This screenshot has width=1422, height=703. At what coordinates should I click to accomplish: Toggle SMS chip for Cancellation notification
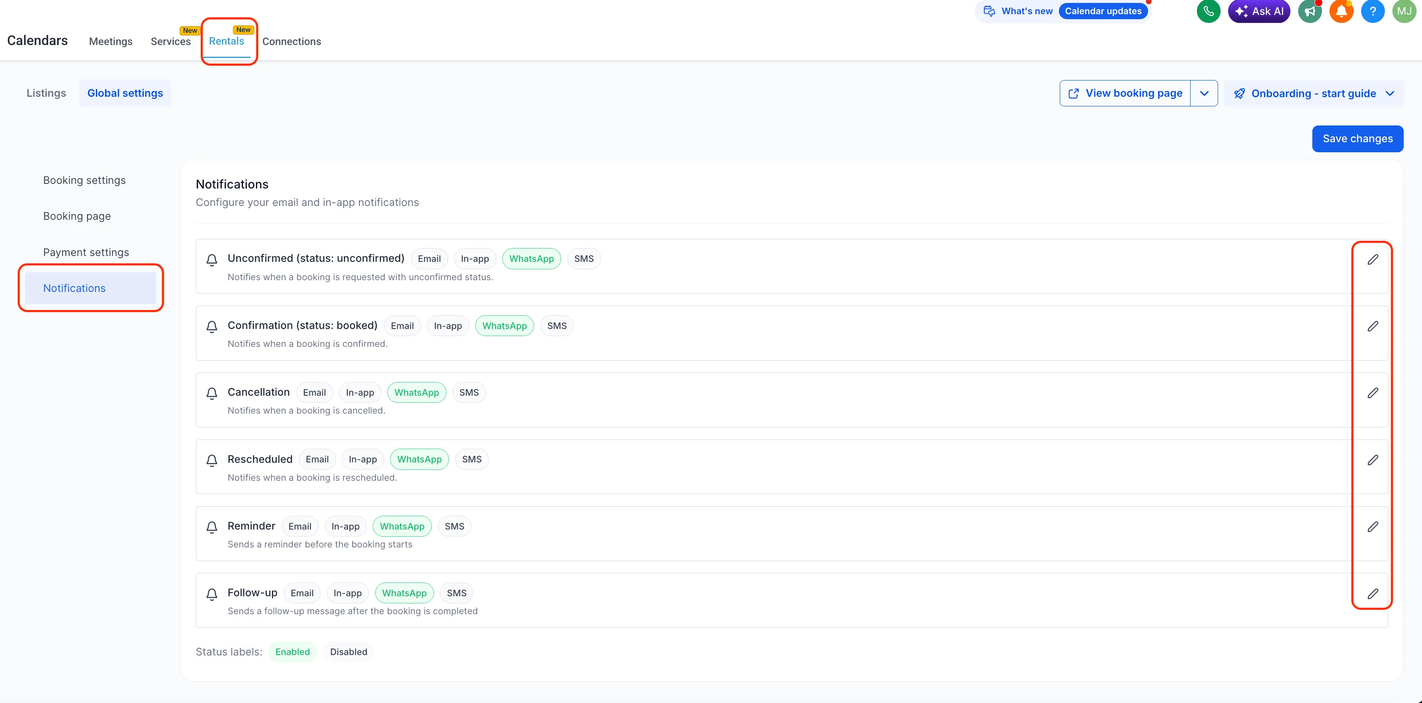(x=469, y=393)
